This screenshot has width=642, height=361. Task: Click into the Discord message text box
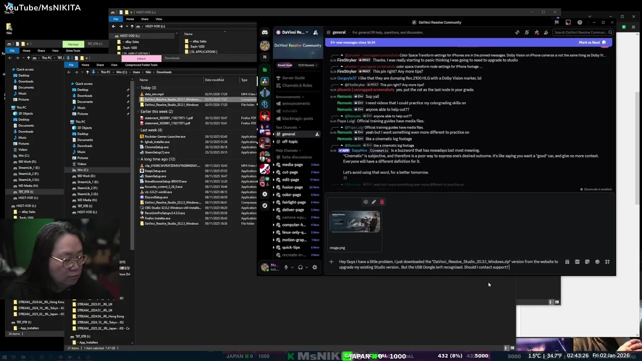(449, 264)
